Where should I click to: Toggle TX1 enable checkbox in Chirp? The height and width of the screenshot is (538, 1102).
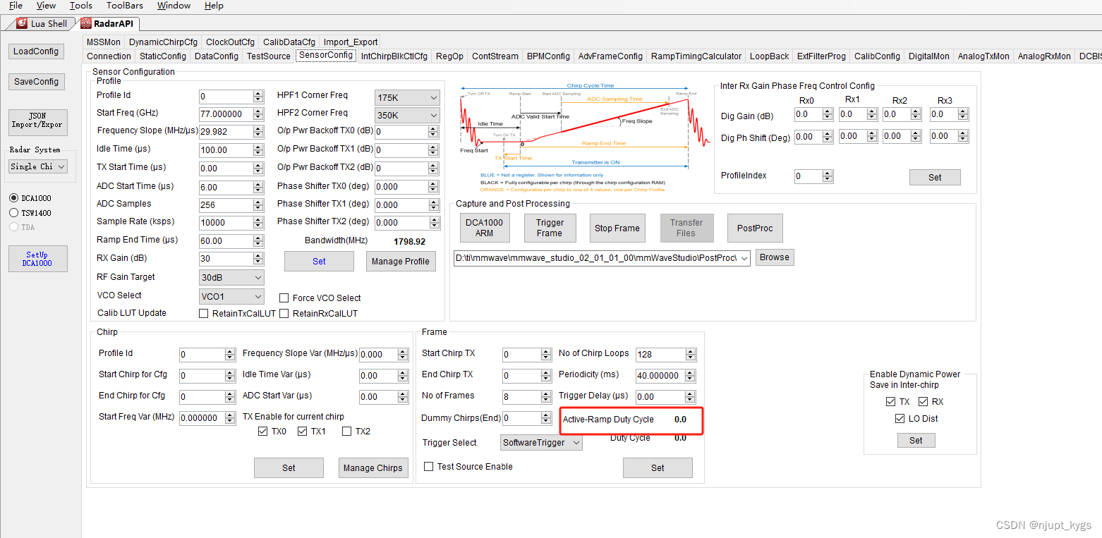303,432
